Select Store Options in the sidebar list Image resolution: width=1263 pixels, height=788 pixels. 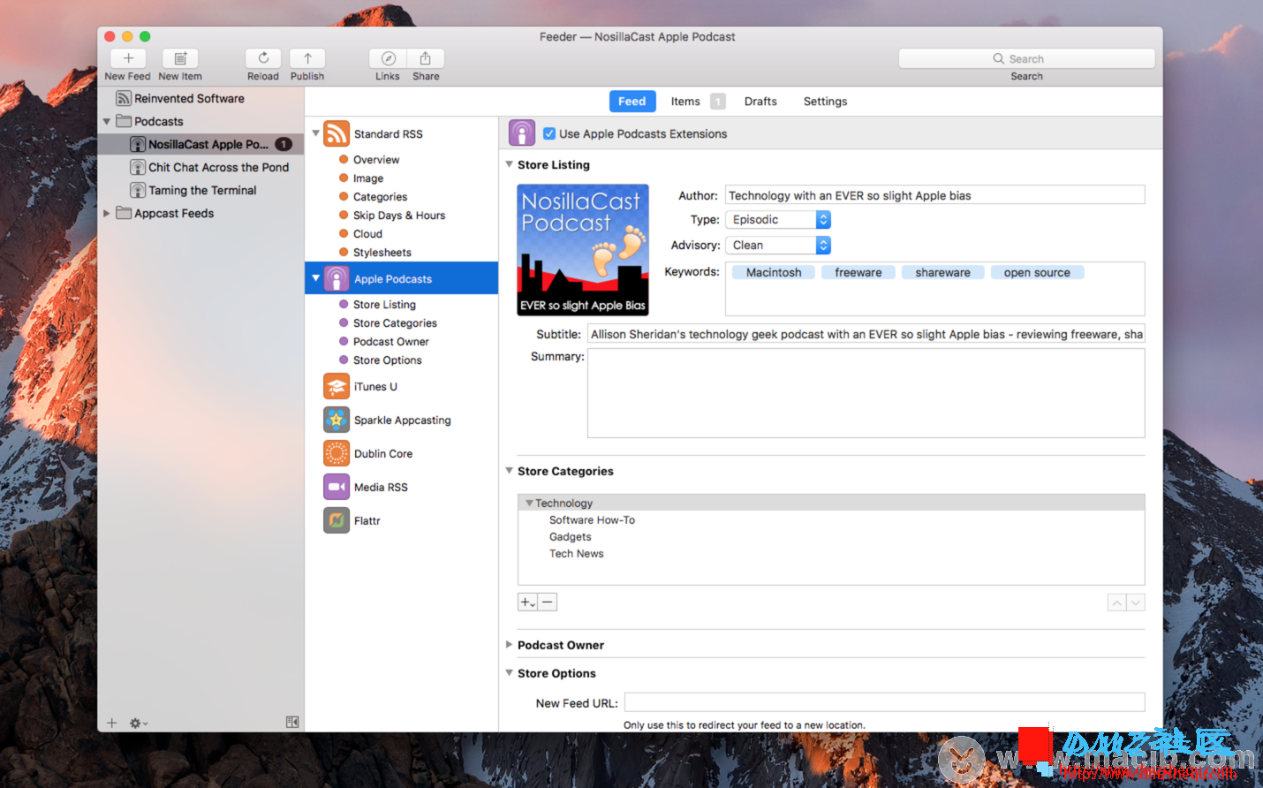click(388, 360)
